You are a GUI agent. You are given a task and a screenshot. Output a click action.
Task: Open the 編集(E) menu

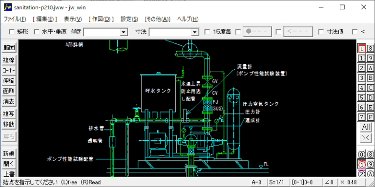(x=45, y=19)
